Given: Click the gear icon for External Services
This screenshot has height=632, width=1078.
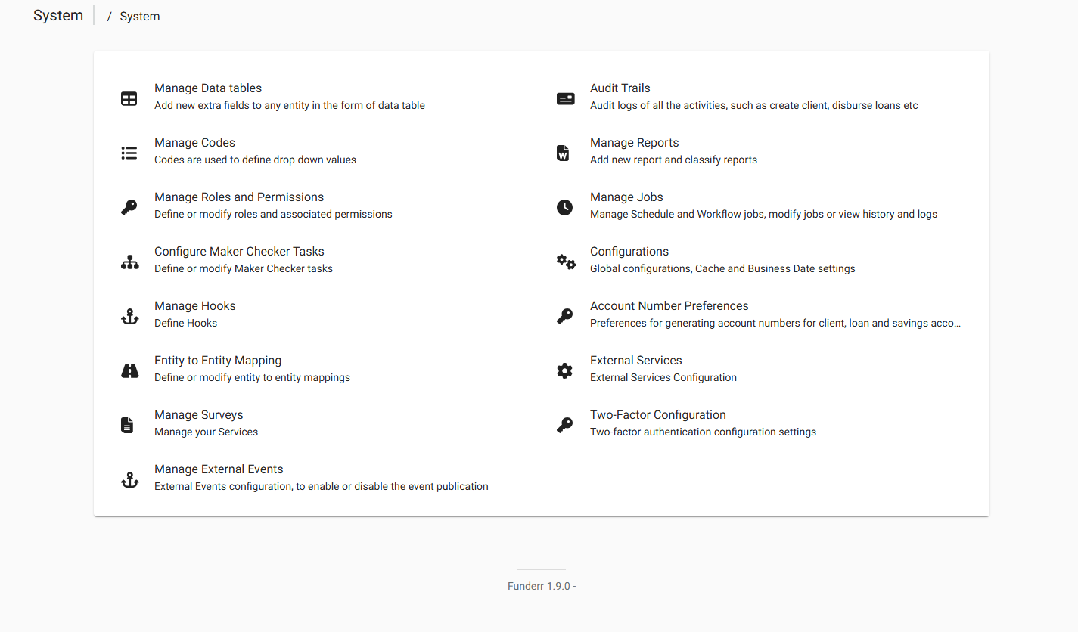Looking at the screenshot, I should tap(565, 370).
